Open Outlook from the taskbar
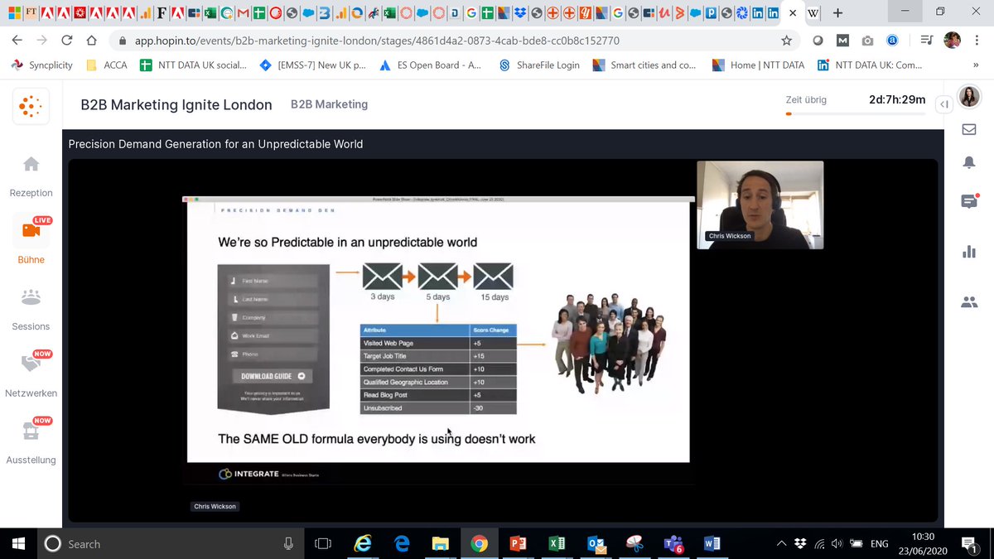 pyautogui.click(x=596, y=543)
